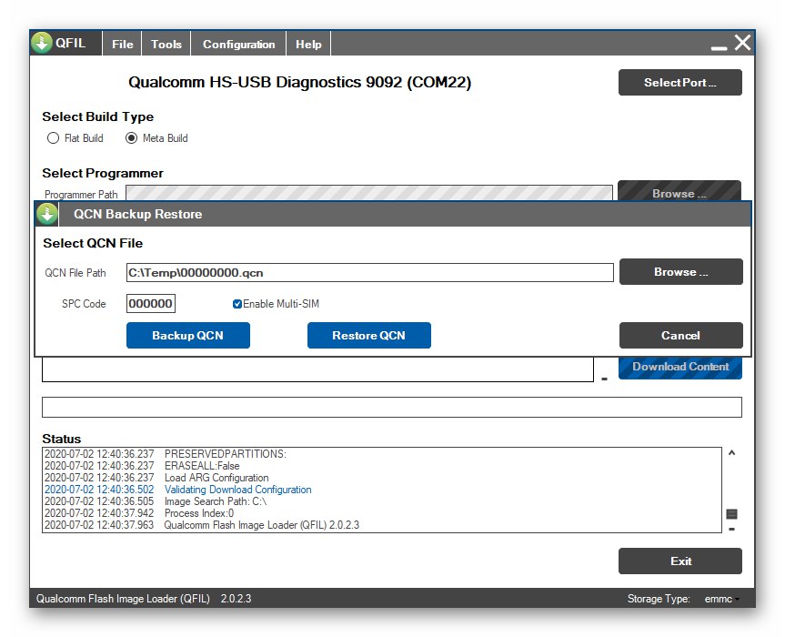Click the QCN File Path input field
Image resolution: width=785 pixels, height=637 pixels.
point(370,273)
